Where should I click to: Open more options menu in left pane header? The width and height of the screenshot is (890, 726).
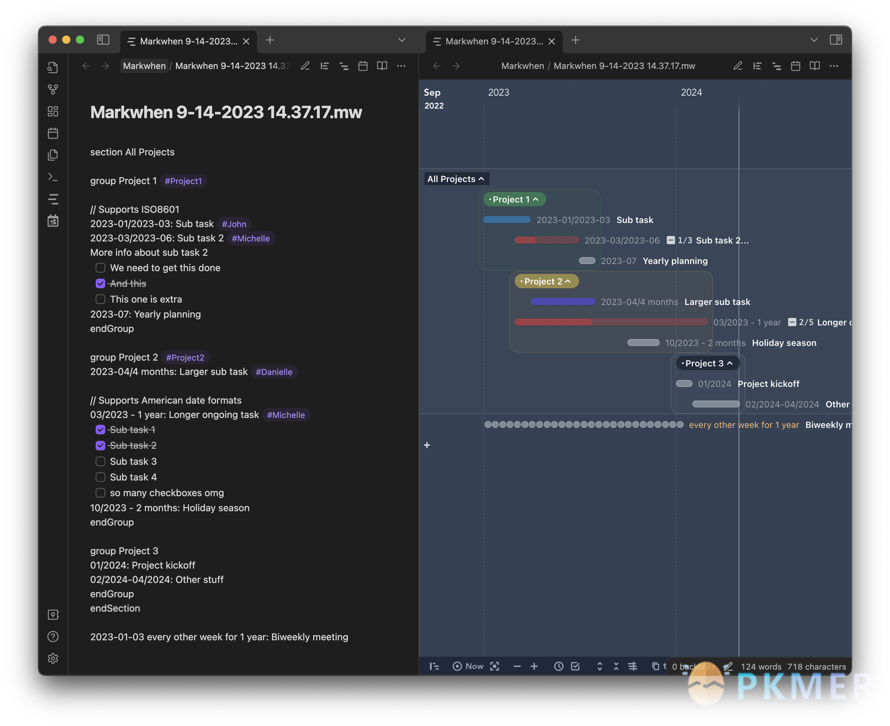(x=401, y=66)
